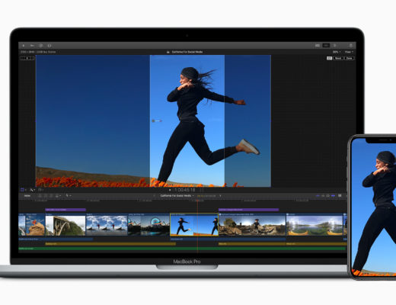Click the Append clip edit icon
Screen dimensions: 396x305
click(51, 196)
